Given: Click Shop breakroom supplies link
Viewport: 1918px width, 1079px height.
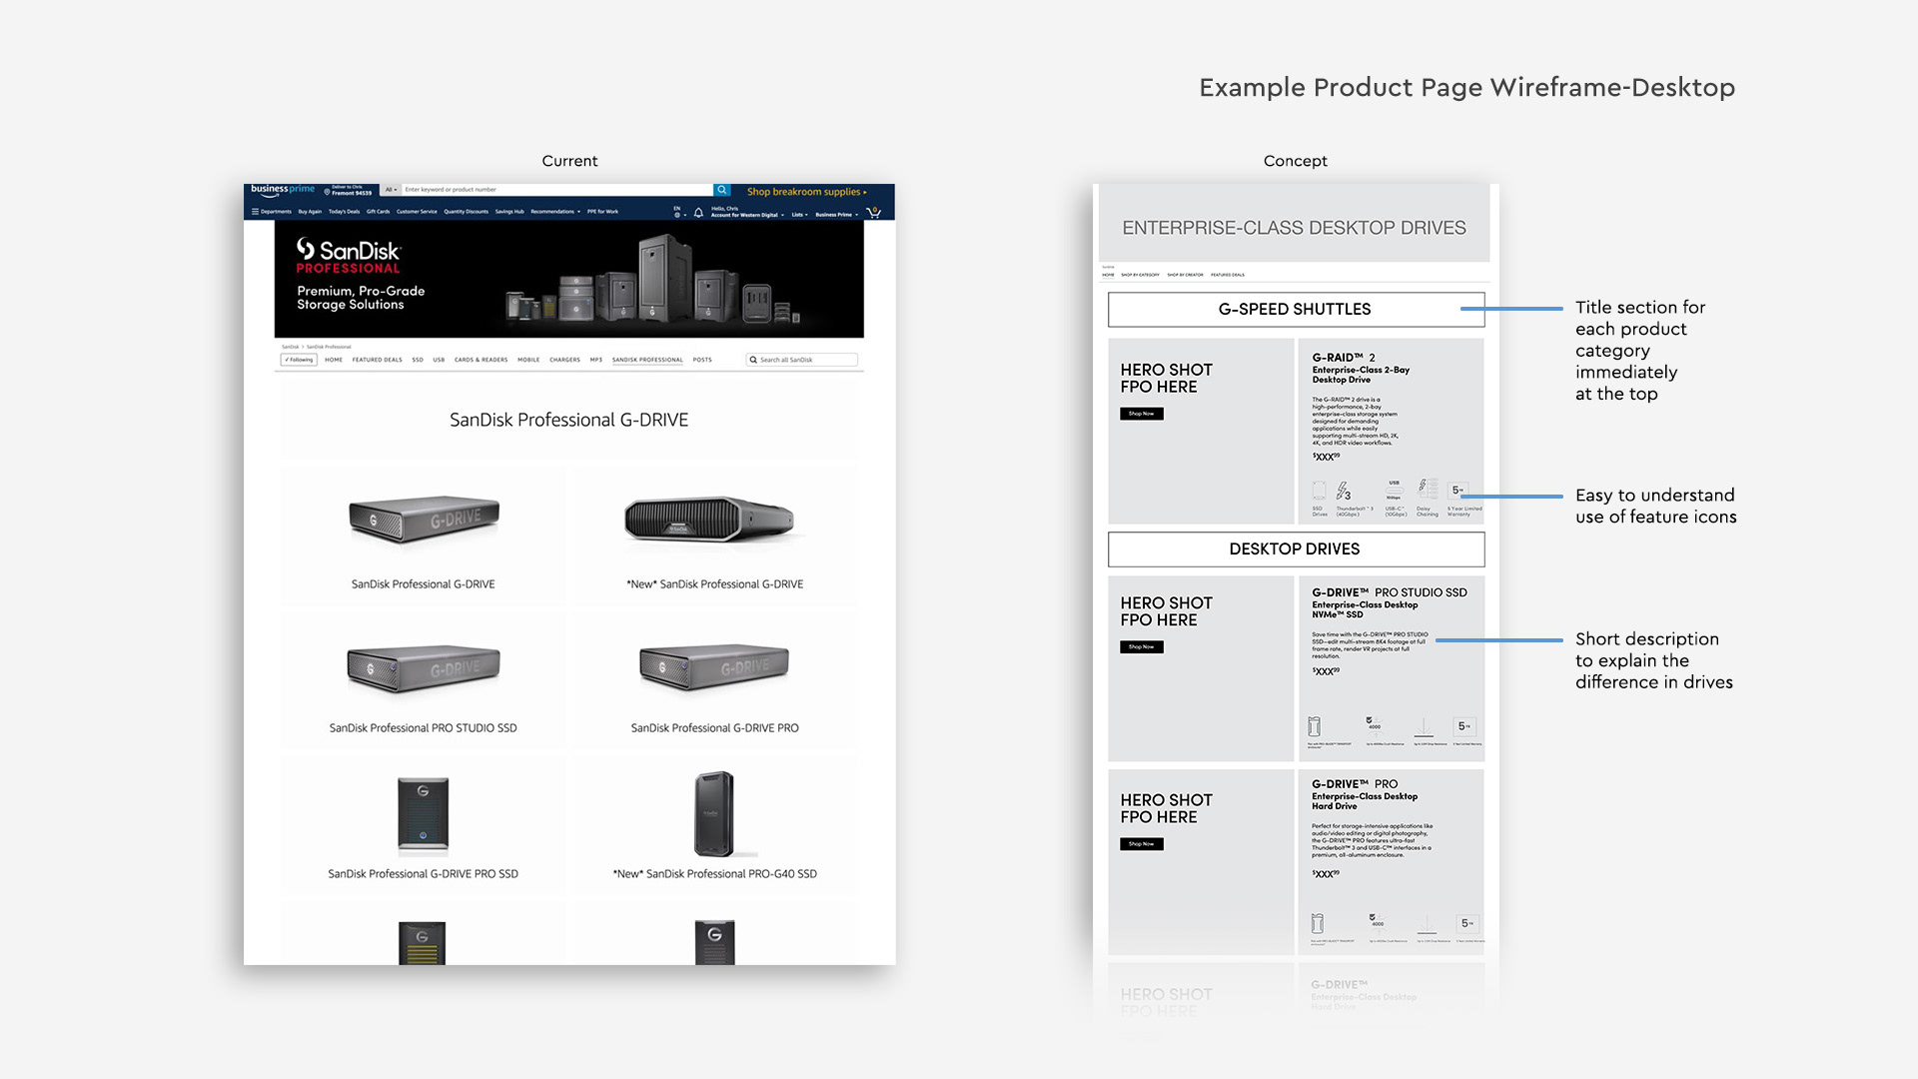Looking at the screenshot, I should pos(807,192).
